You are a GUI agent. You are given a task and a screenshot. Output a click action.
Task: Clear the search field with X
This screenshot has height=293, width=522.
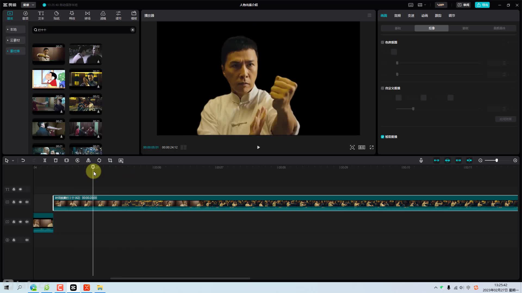[133, 30]
